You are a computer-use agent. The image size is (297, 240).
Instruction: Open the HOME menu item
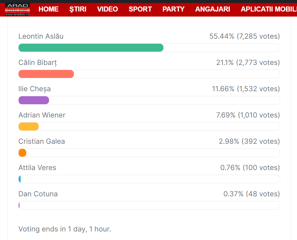tap(48, 9)
